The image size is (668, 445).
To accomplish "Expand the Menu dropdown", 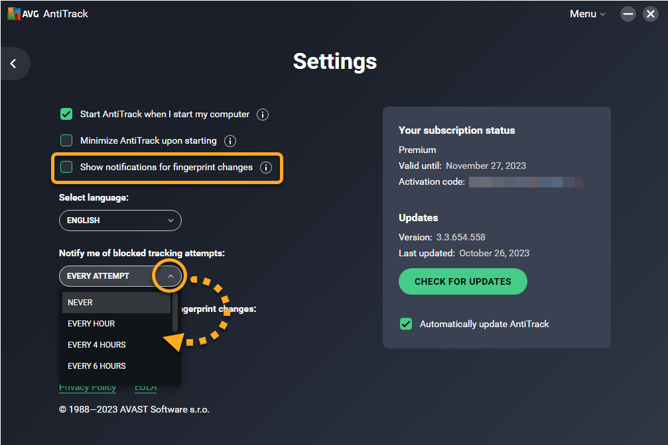I will pyautogui.click(x=587, y=14).
